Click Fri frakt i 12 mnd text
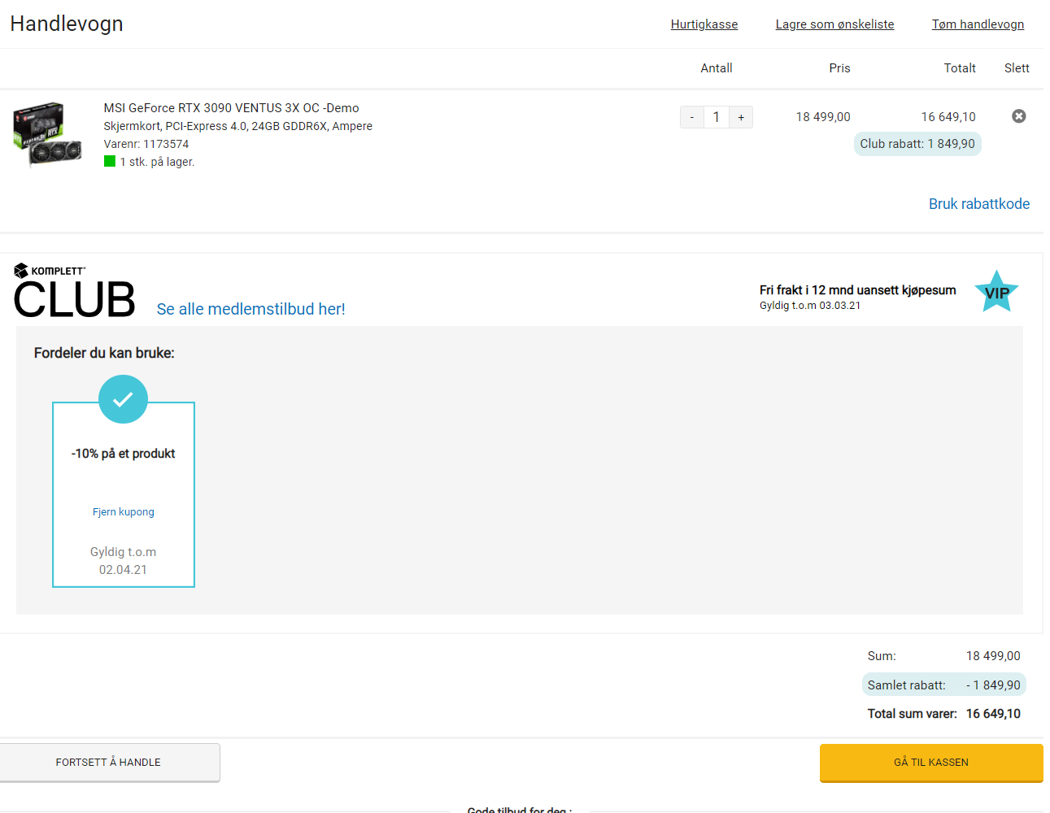Screen dimensions: 1050x813 [858, 290]
